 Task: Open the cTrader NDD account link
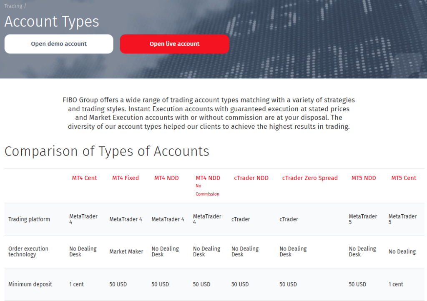(x=251, y=178)
